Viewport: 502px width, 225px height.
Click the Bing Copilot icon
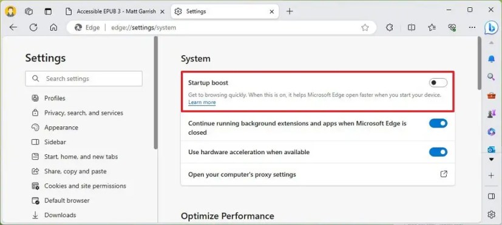[491, 28]
